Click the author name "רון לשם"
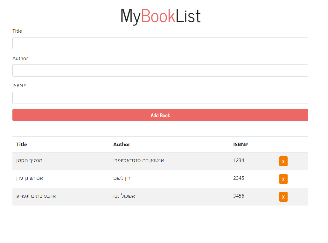This screenshot has width=328, height=243. click(122, 178)
